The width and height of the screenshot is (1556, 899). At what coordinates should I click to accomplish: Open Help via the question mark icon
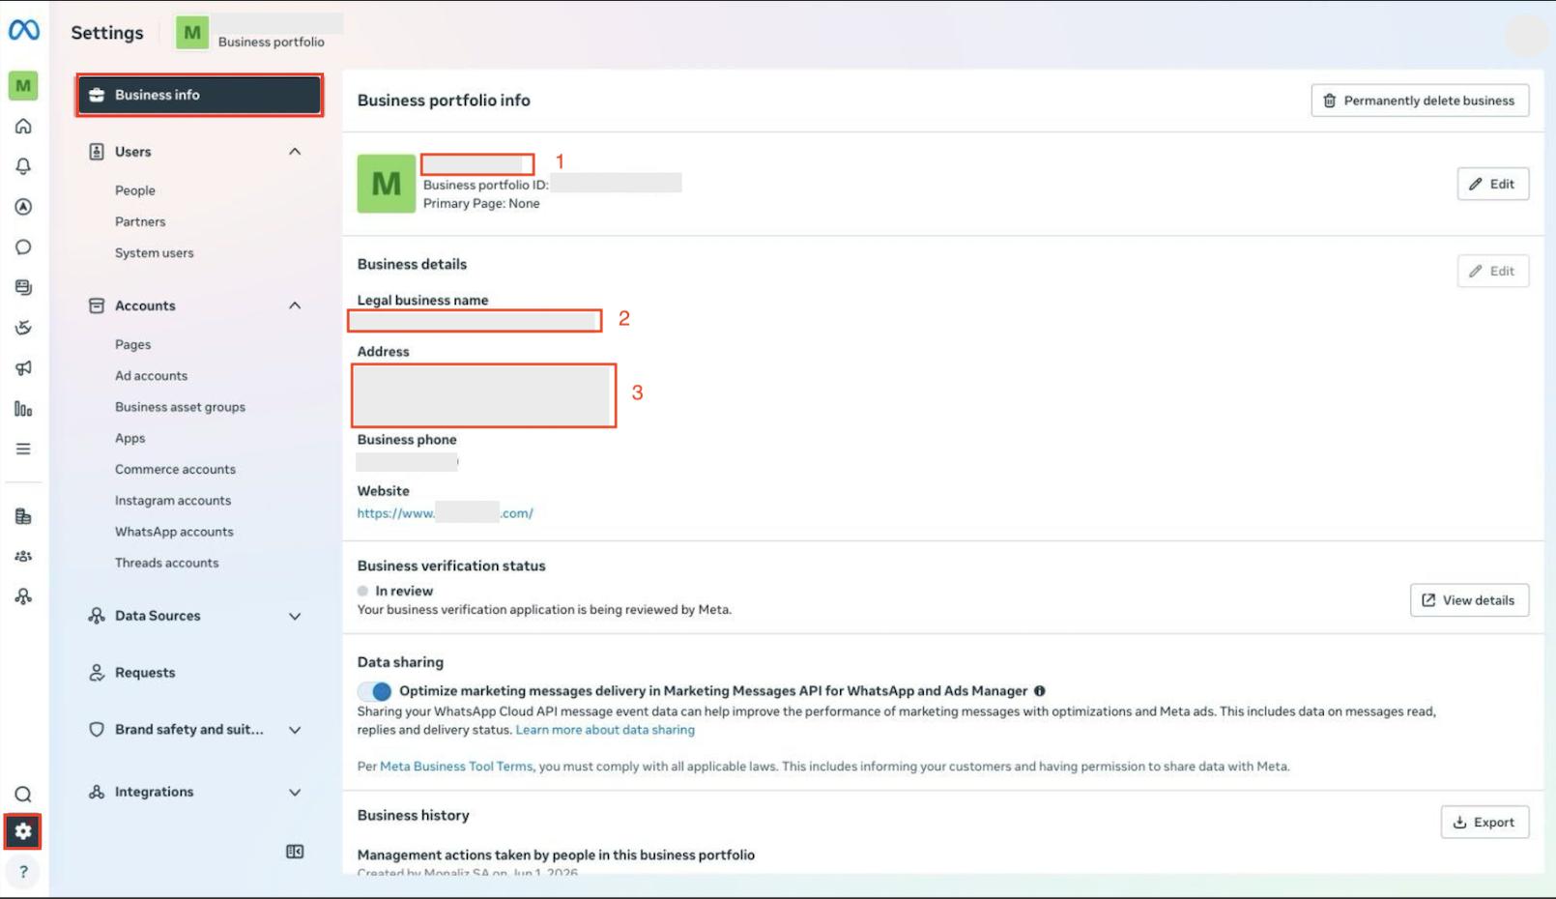click(x=23, y=872)
